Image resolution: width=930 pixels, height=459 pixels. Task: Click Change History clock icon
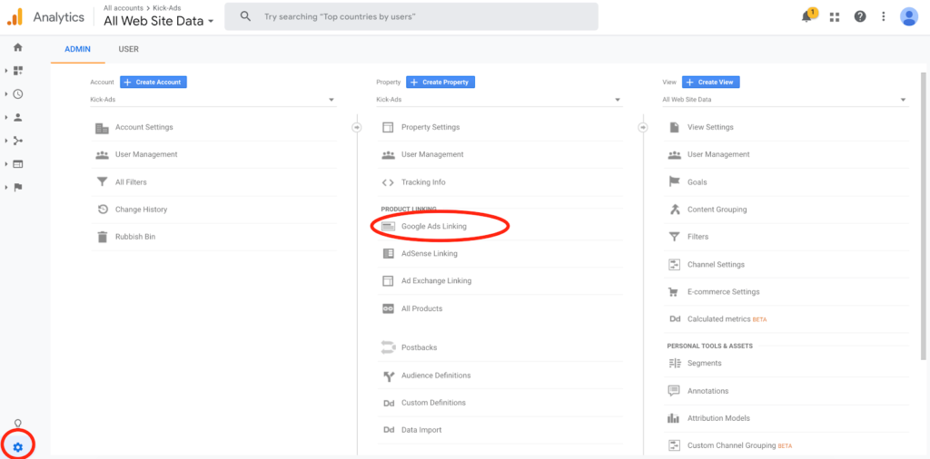(x=102, y=209)
